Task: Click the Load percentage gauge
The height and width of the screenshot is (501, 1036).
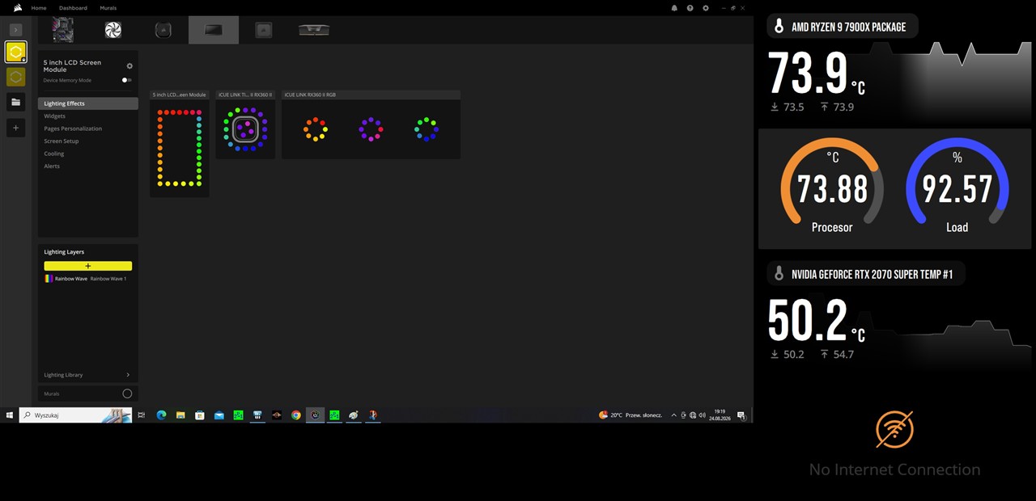Action: (x=957, y=187)
